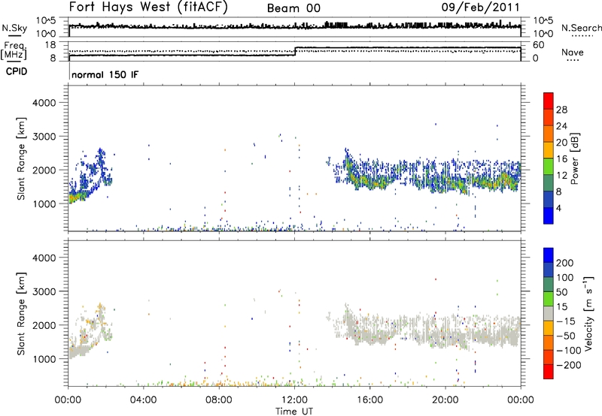This screenshot has width=602, height=416.
Task: Click the '28' power color bar label
Action: point(561,110)
